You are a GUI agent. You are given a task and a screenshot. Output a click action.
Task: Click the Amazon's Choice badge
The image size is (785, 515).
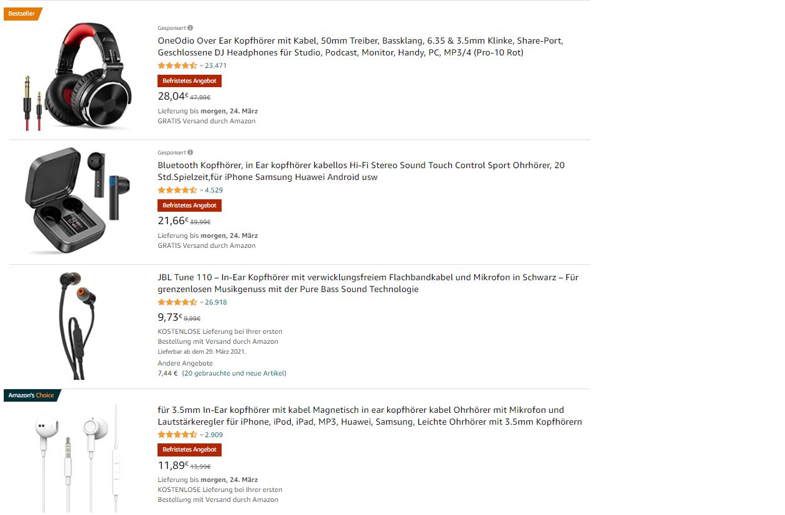32,395
